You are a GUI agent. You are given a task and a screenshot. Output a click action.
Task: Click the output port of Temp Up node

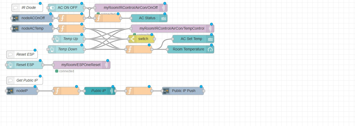pyautogui.click(x=84, y=39)
